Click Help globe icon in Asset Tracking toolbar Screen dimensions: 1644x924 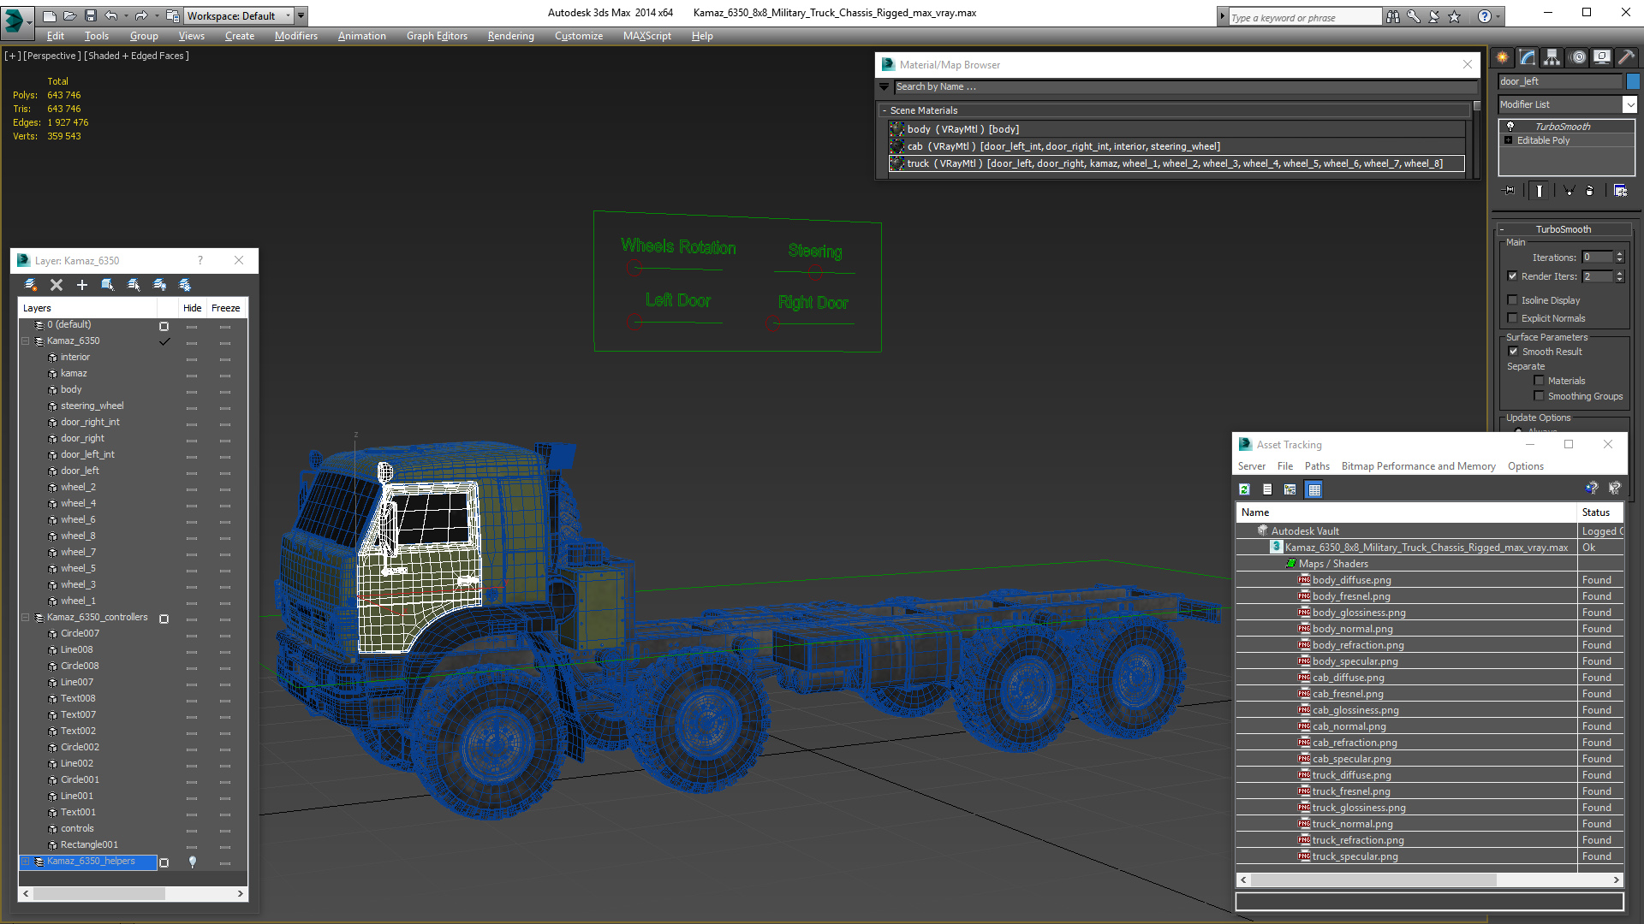coord(1592,489)
